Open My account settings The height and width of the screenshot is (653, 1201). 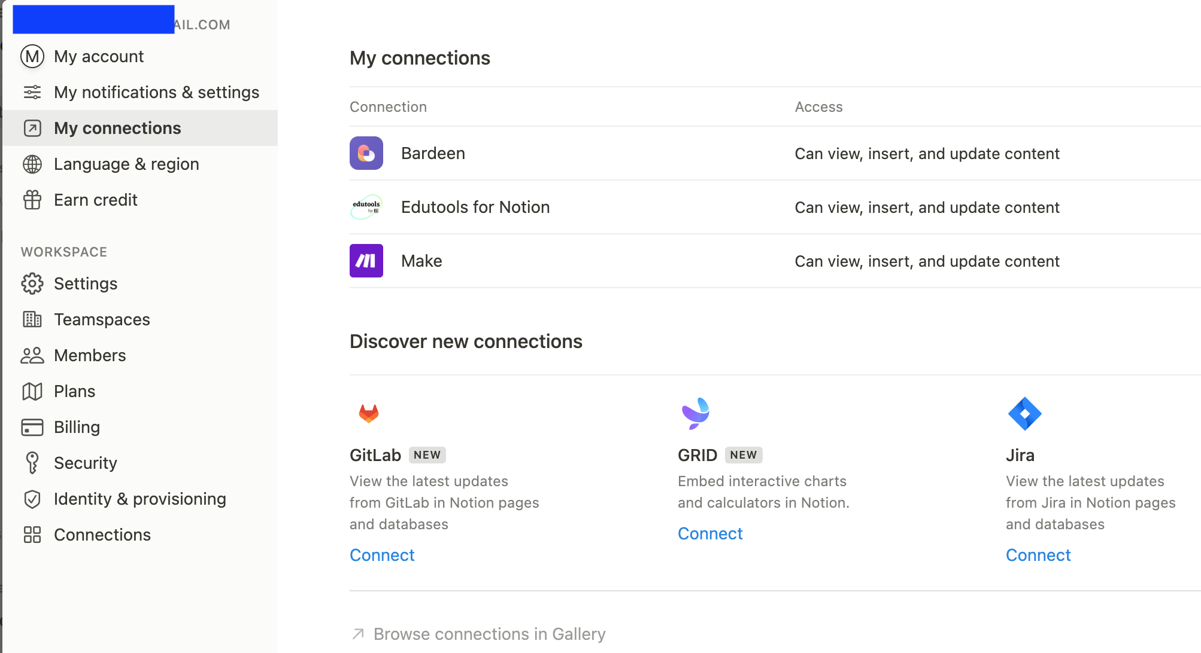[x=140, y=56]
